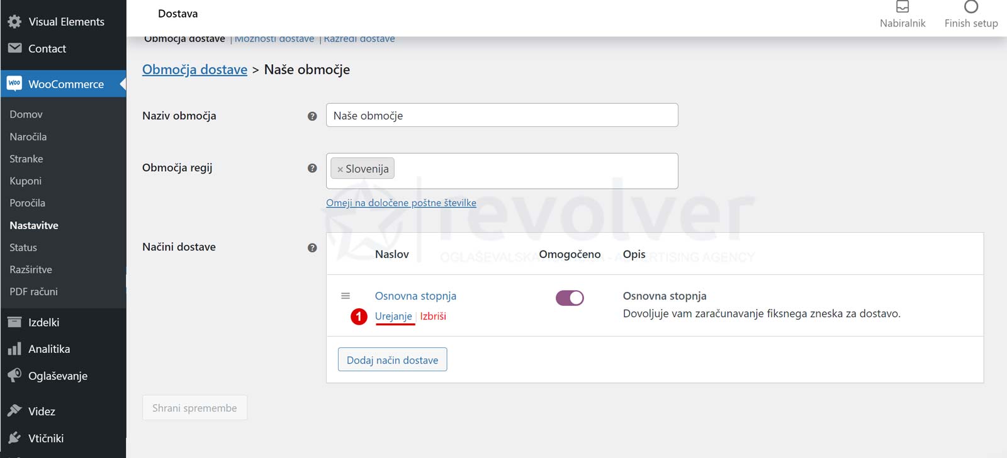Viewport: 1007px width, 458px height.
Task: Click help icon beside Območja regij
Action: [312, 168]
